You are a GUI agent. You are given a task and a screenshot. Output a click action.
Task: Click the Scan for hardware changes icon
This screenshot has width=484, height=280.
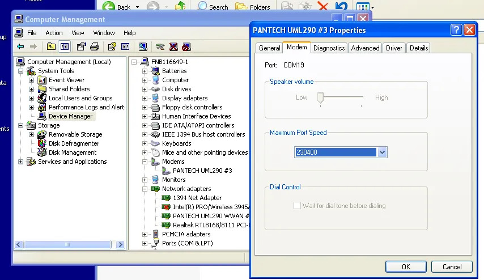click(x=143, y=46)
